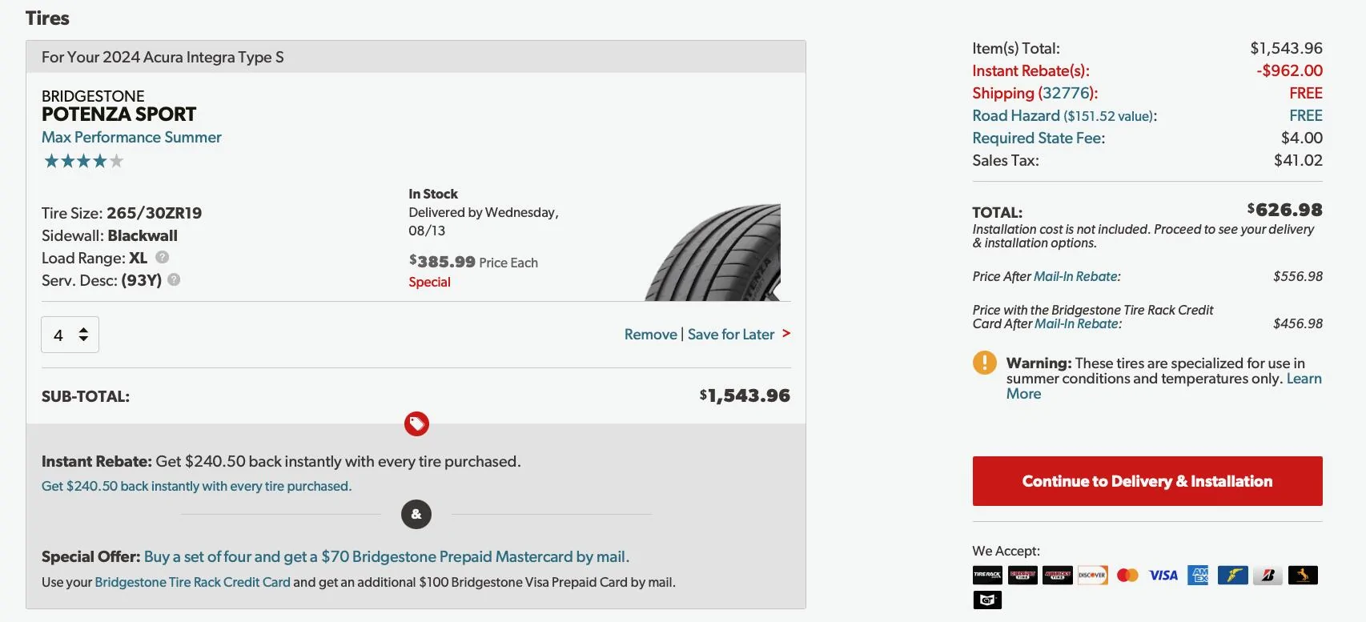Click the Goodyear wingfoot payment icon
The height and width of the screenshot is (622, 1366).
pyautogui.click(x=1233, y=575)
